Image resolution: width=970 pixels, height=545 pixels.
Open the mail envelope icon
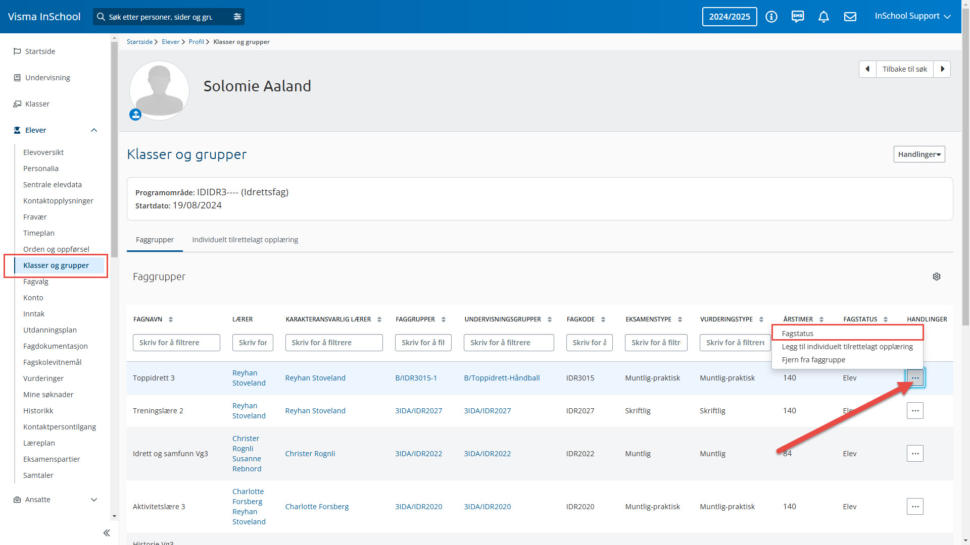pos(850,17)
